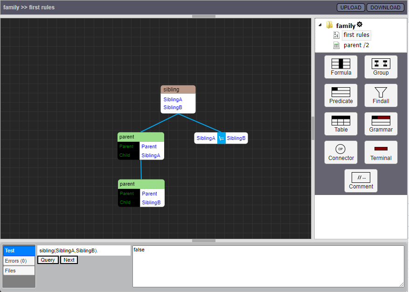Add a Comment block from palette
Image resolution: width=409 pixels, height=292 pixels.
tap(360, 181)
